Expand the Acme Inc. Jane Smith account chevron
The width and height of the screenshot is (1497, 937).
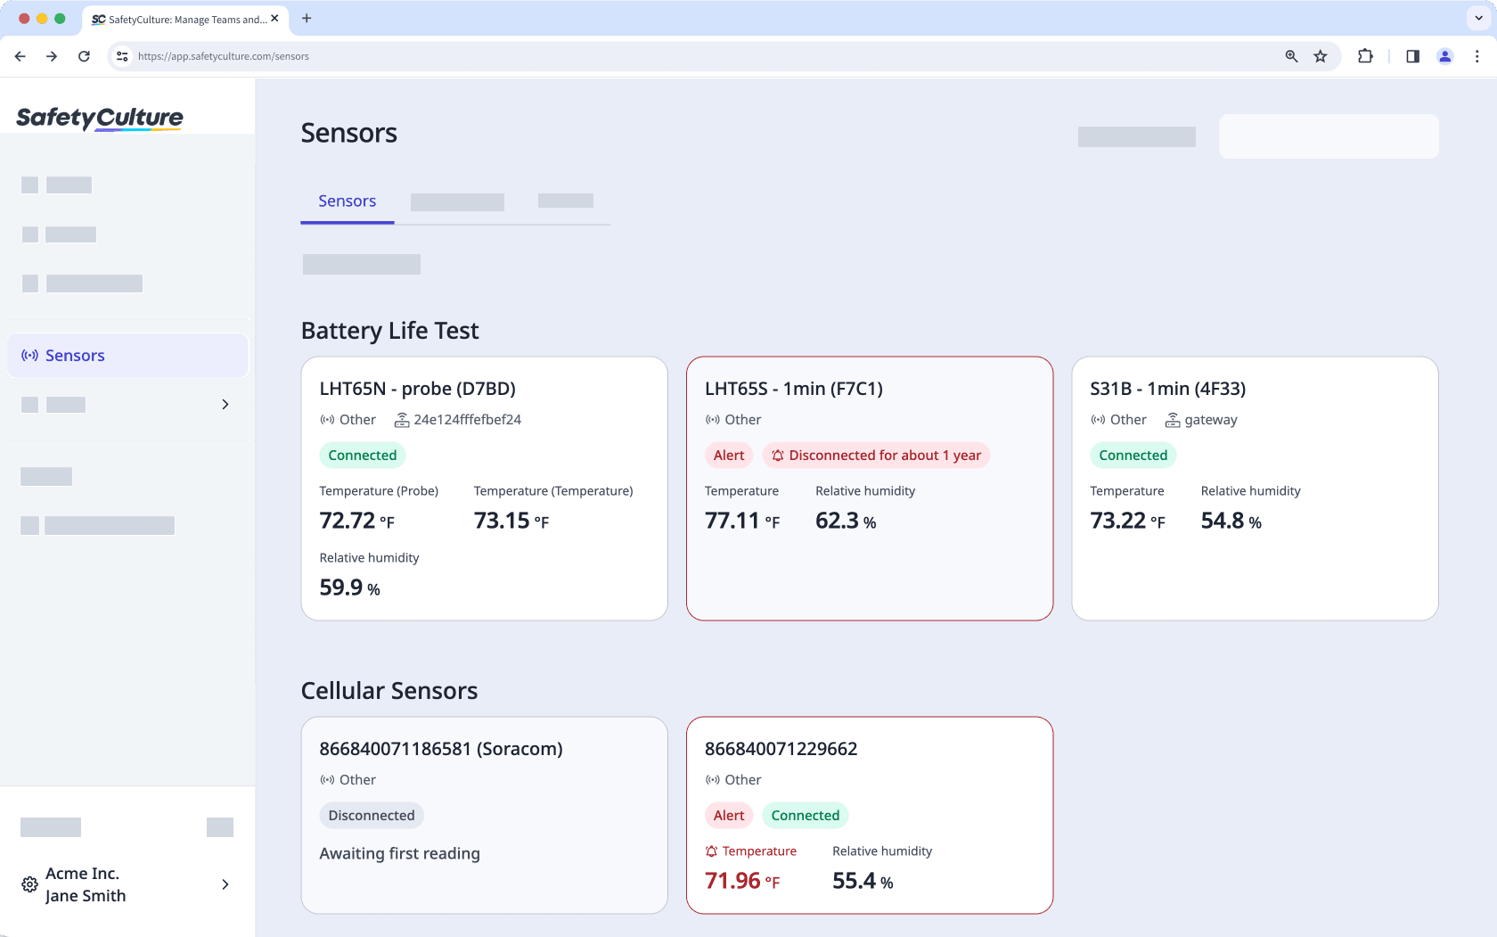225,884
